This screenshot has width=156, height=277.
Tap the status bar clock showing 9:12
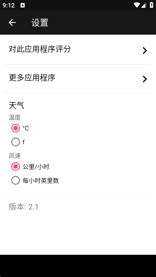(x=9, y=5)
